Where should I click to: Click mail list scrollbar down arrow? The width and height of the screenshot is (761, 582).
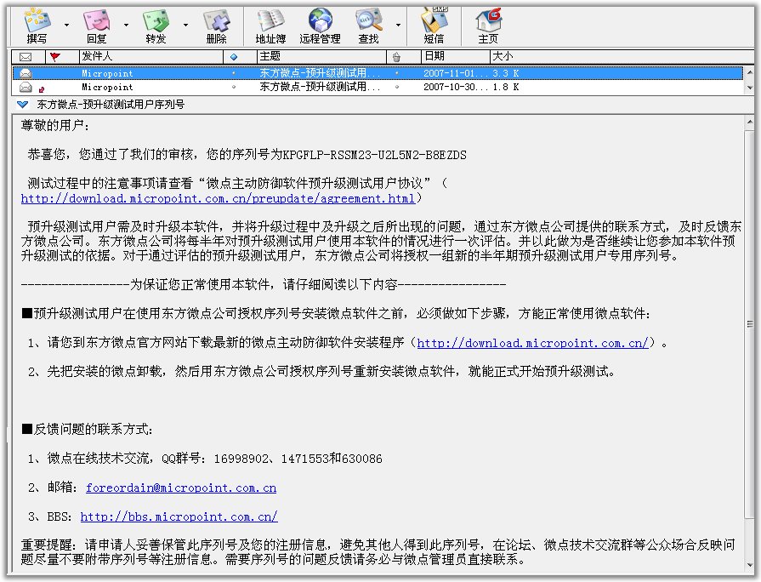749,88
